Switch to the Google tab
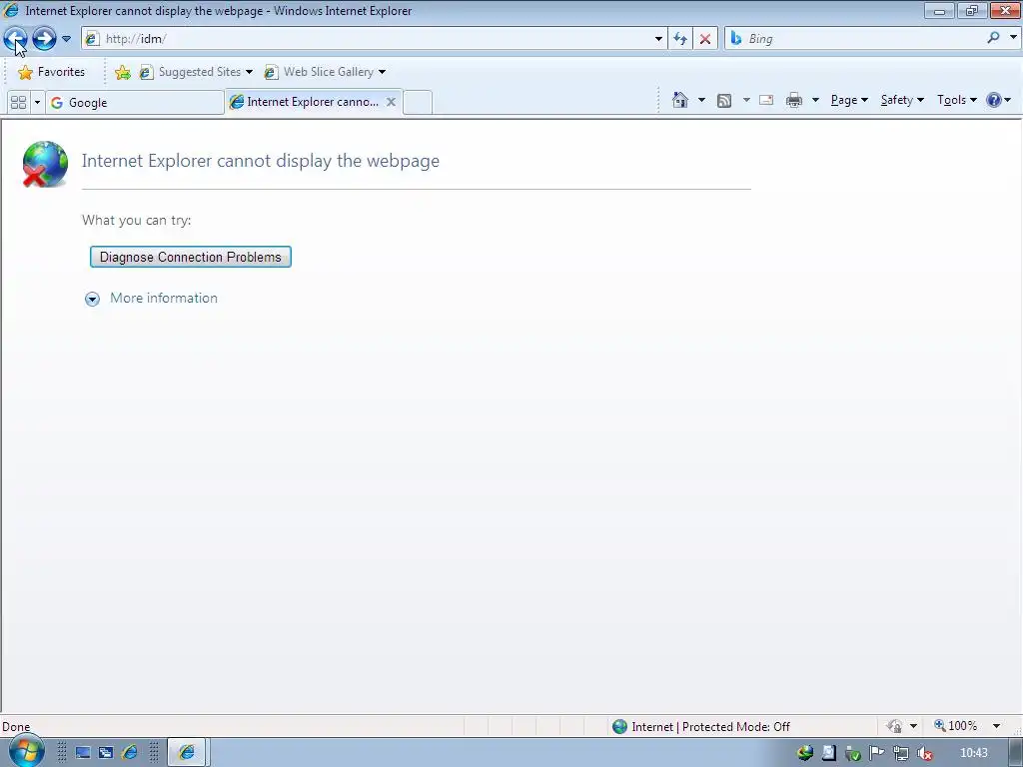 tap(135, 103)
